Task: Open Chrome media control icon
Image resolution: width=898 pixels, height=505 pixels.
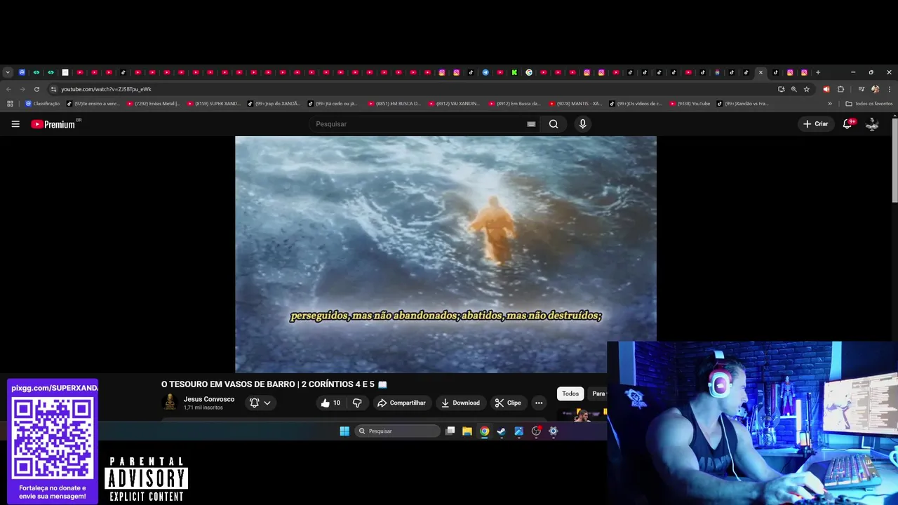Action: point(862,89)
